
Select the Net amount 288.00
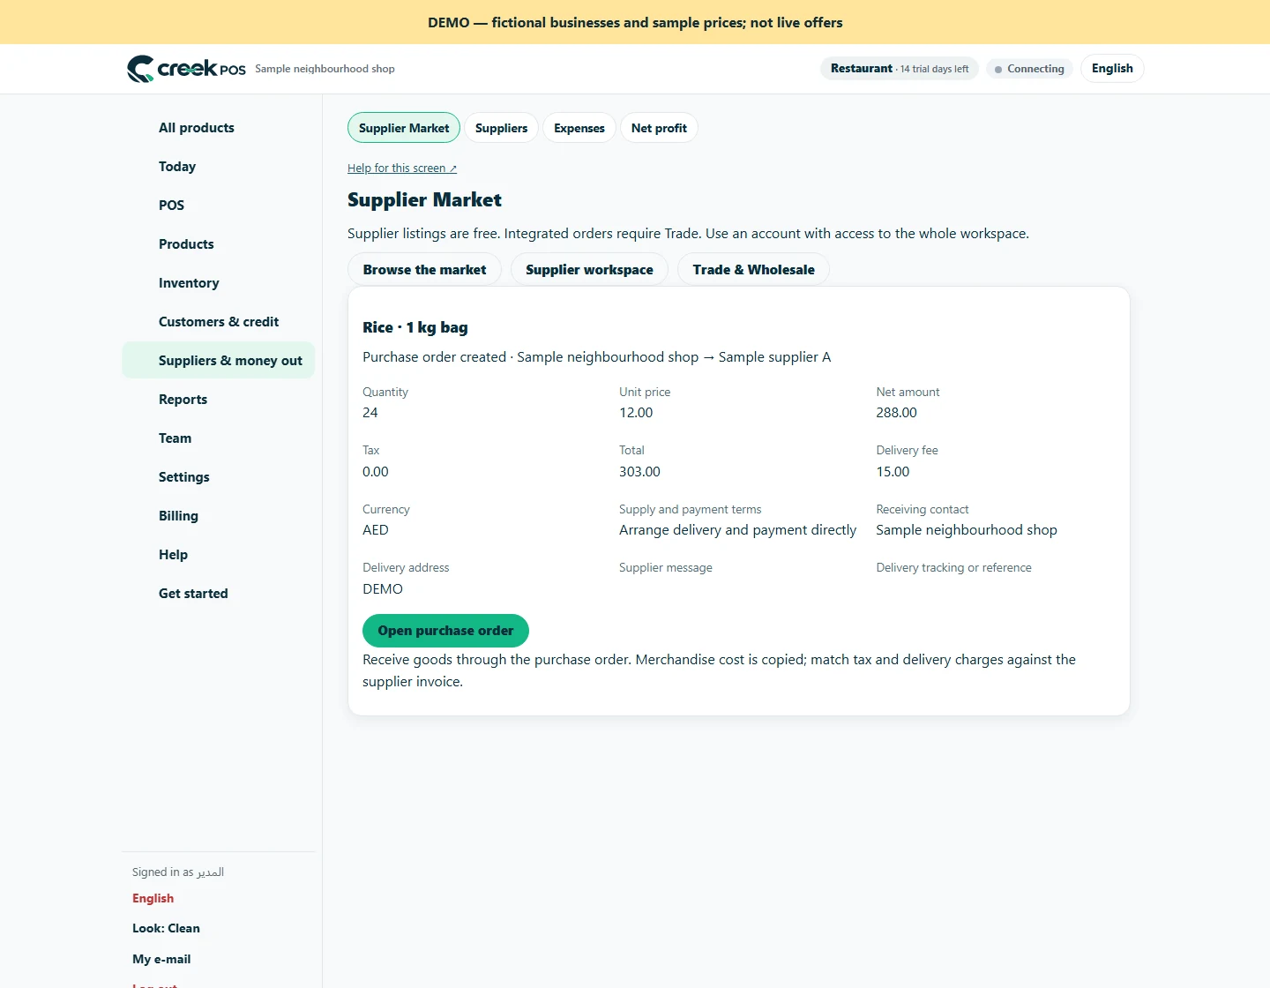896,413
